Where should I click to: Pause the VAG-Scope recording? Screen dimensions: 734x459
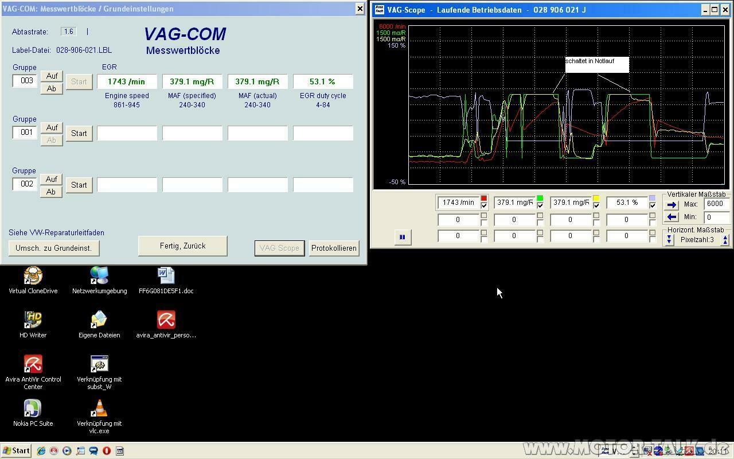[x=403, y=237]
